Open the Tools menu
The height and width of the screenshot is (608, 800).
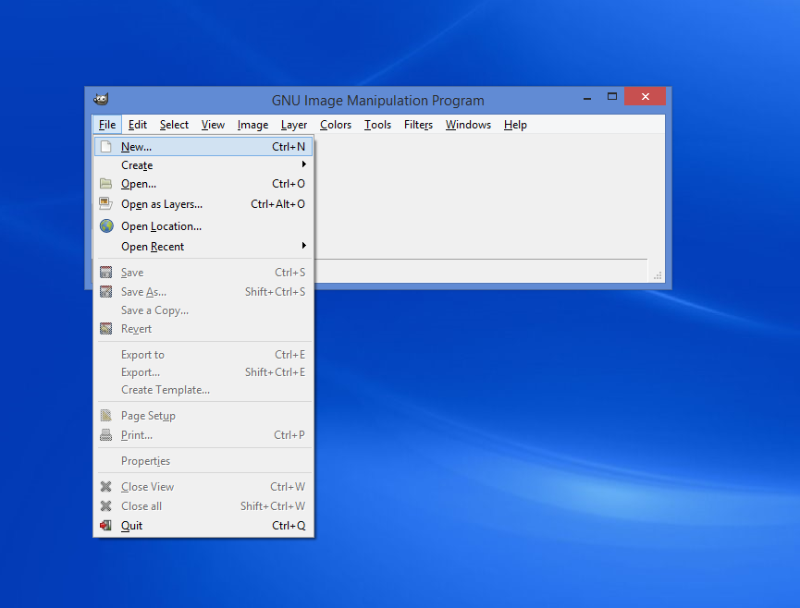pyautogui.click(x=377, y=125)
